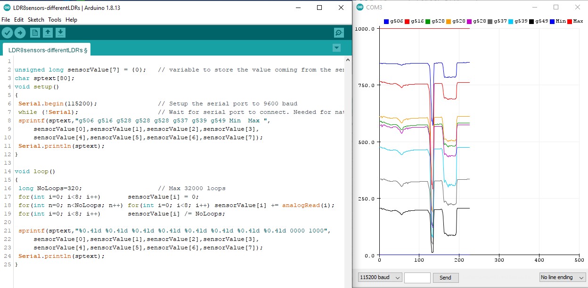Minimize the COM3 plotter window

[534, 7]
